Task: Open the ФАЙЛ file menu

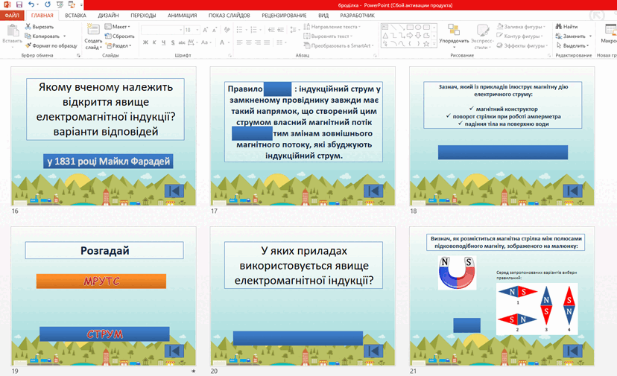Action: pos(12,16)
